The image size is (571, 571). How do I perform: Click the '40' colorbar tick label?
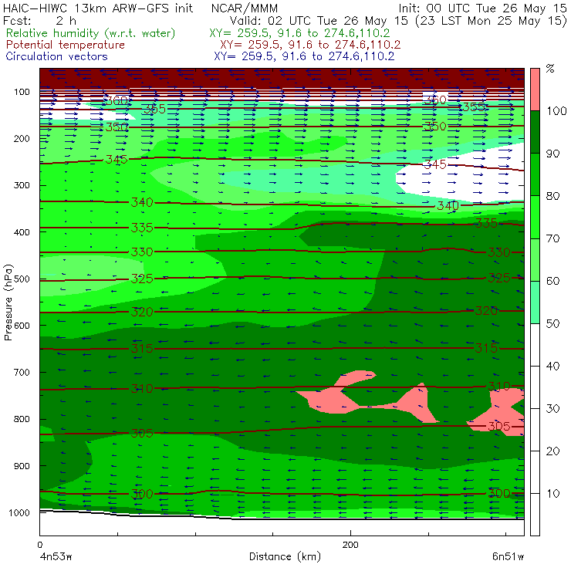552,366
